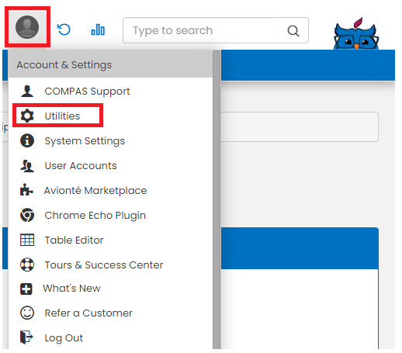Open the user profile avatar menu
402x353 pixels.
pyautogui.click(x=27, y=27)
